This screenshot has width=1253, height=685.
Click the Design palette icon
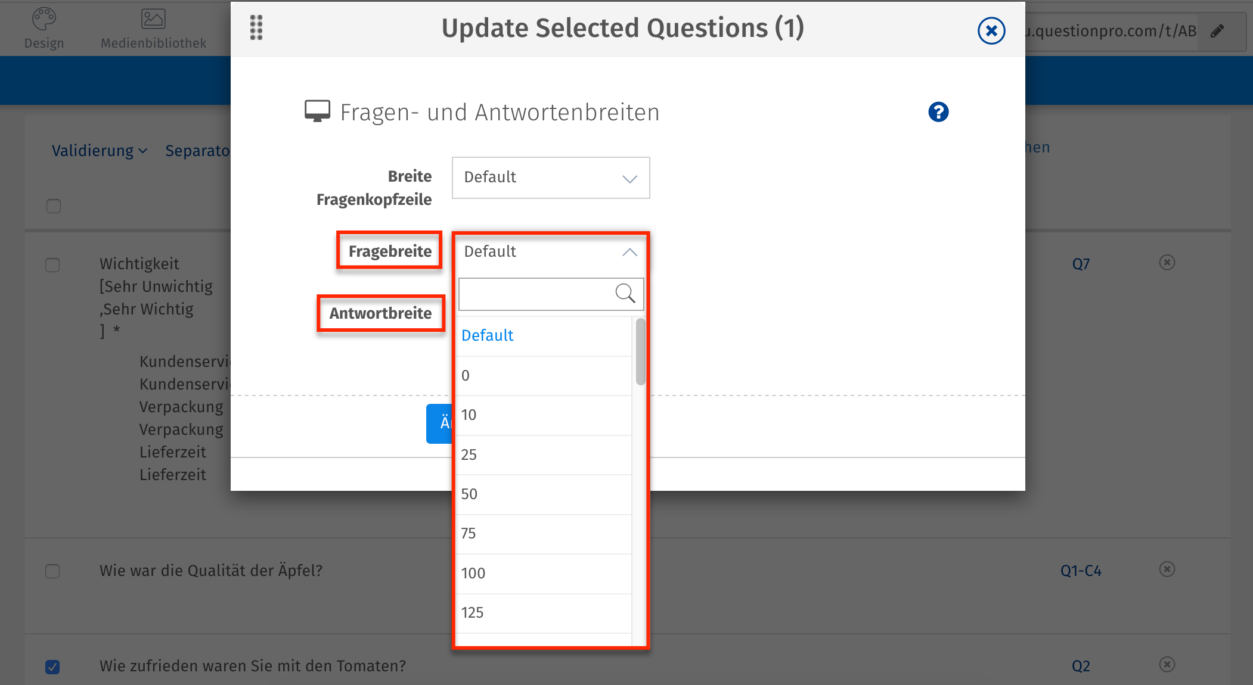pyautogui.click(x=44, y=19)
